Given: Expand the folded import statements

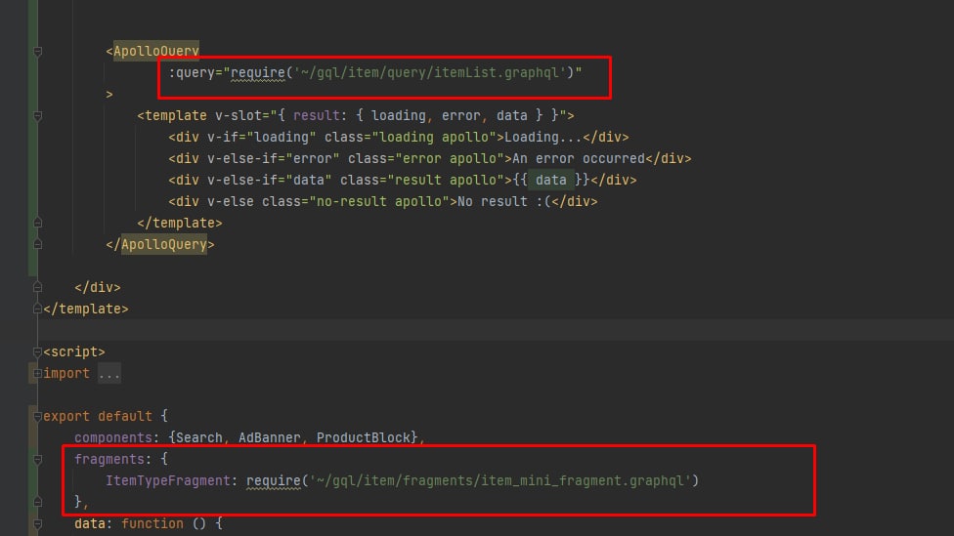Looking at the screenshot, I should click(x=37, y=373).
